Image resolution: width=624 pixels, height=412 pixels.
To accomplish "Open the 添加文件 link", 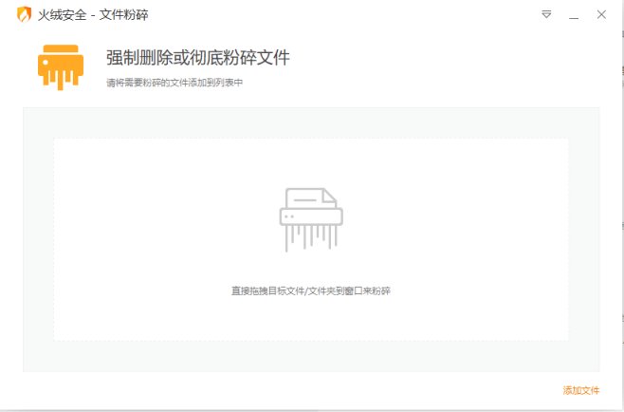I will (581, 390).
